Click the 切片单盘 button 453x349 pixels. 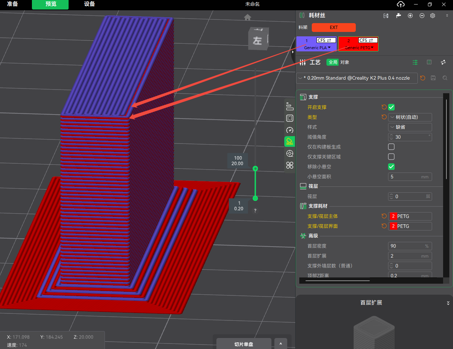click(244, 344)
